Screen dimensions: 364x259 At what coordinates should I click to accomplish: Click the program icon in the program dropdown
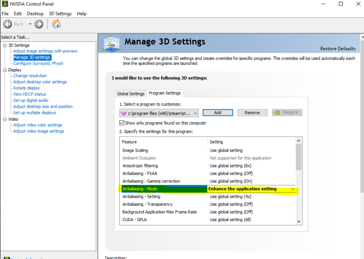click(x=123, y=113)
